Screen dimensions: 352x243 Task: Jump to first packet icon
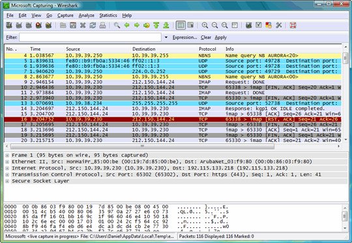click(x=156, y=25)
